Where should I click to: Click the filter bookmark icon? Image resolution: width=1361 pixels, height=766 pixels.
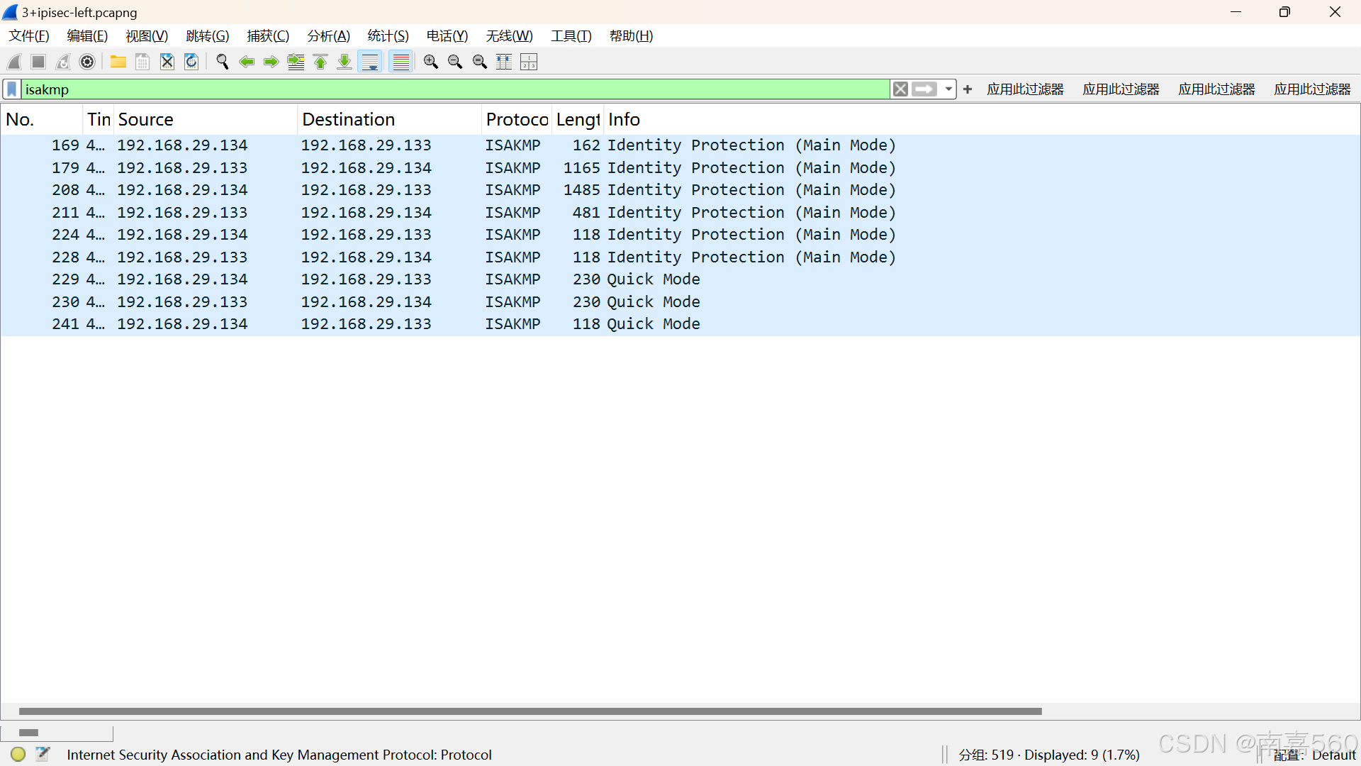[12, 89]
